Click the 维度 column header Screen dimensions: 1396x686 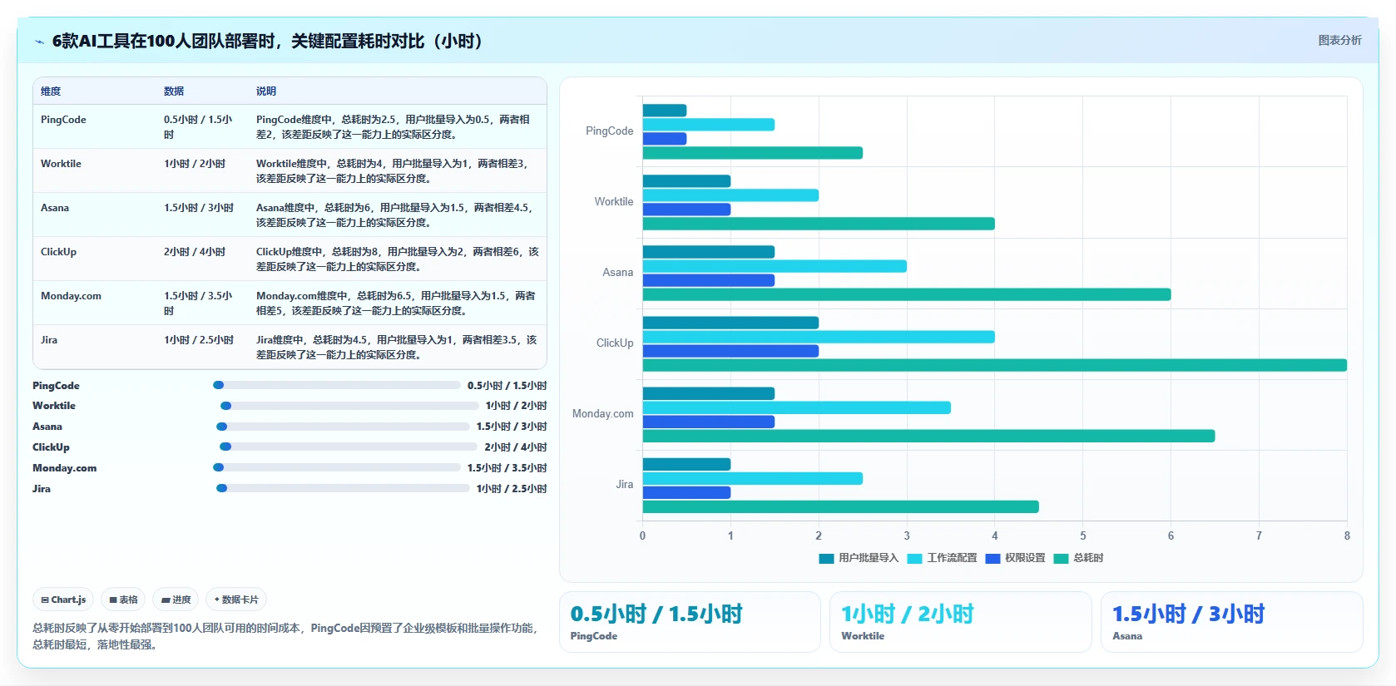point(51,91)
